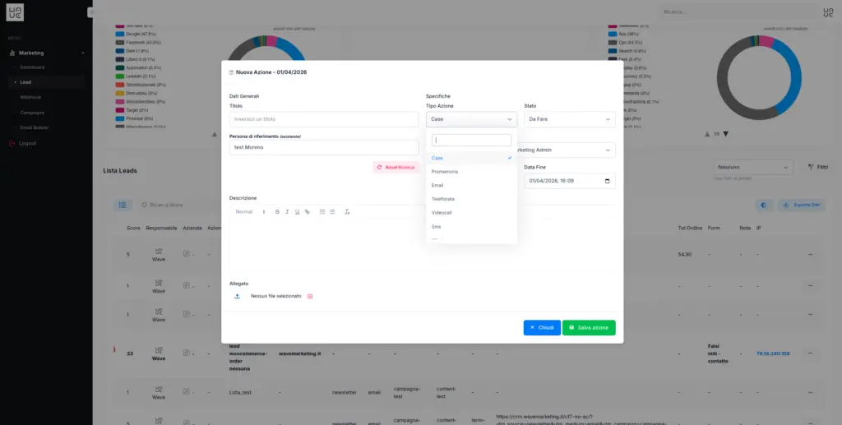
Task: Open the Normal heading style picker
Action: pyautogui.click(x=250, y=212)
